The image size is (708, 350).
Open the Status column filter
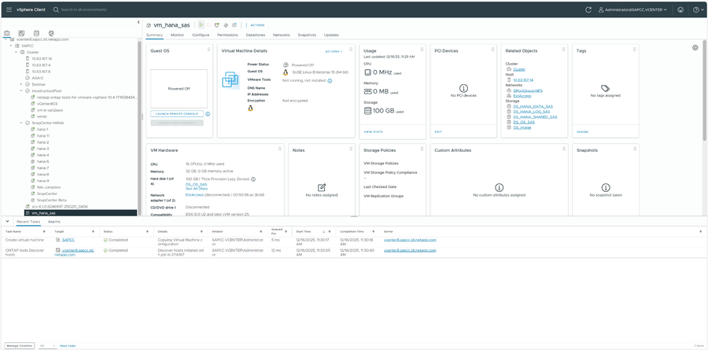point(147,231)
